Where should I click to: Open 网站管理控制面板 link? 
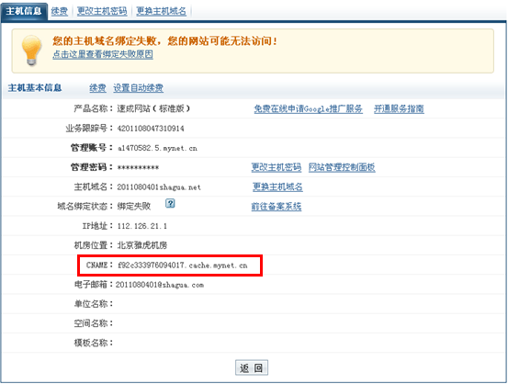pyautogui.click(x=342, y=167)
